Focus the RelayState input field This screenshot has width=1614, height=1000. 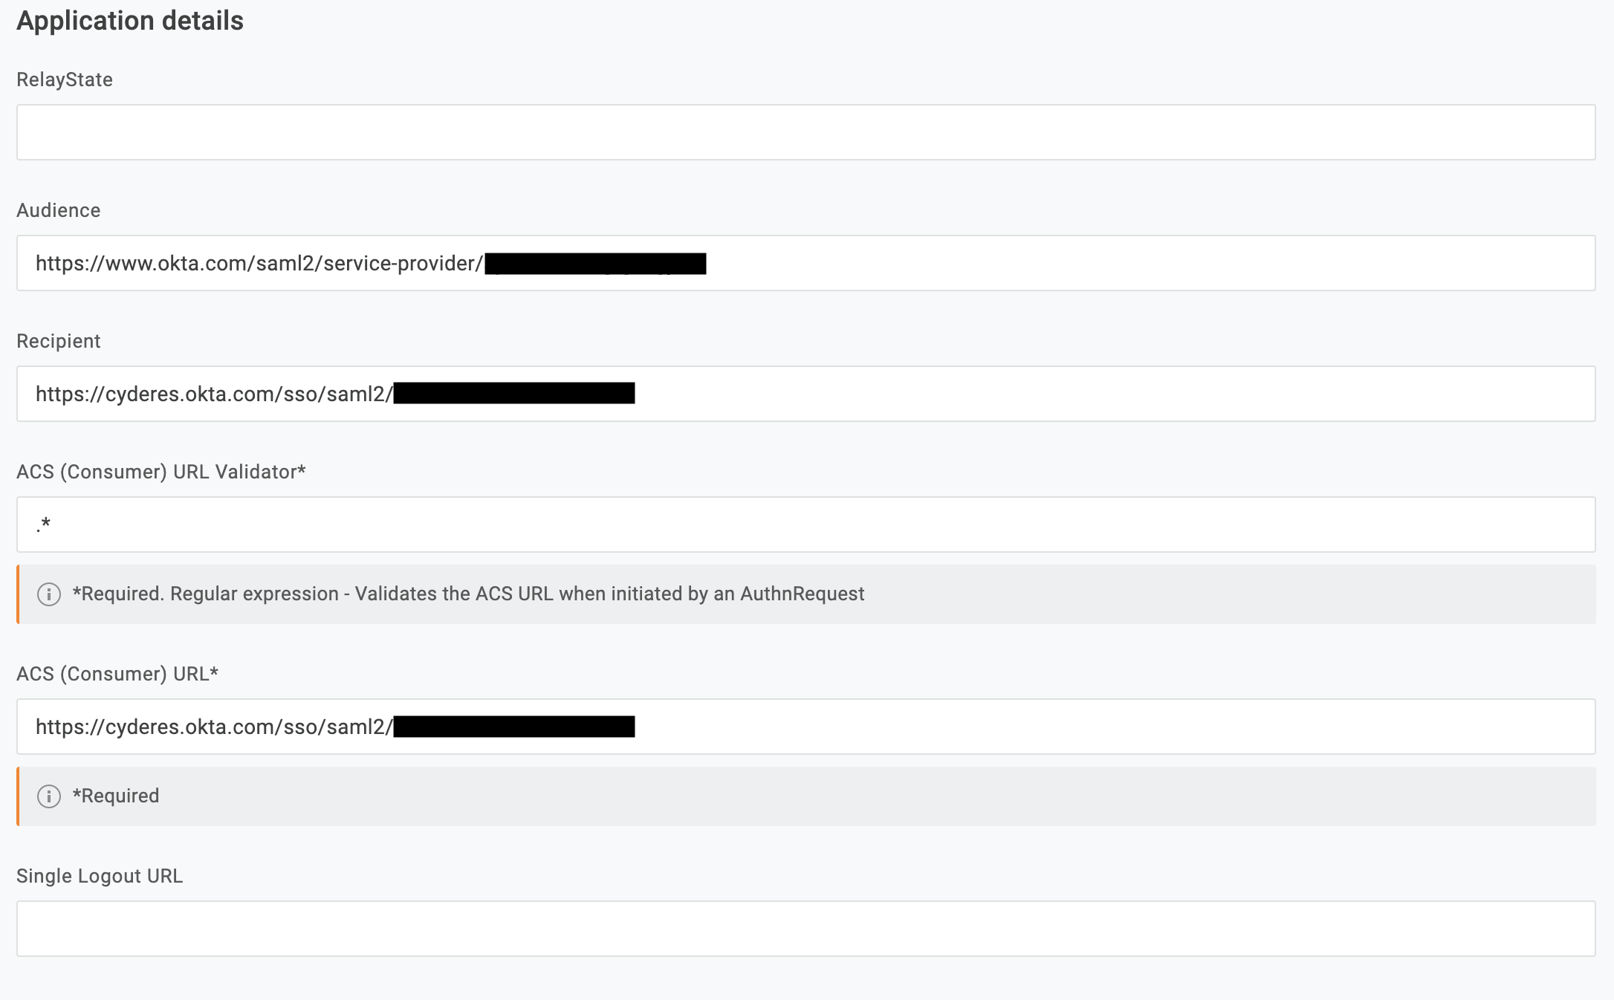click(806, 132)
